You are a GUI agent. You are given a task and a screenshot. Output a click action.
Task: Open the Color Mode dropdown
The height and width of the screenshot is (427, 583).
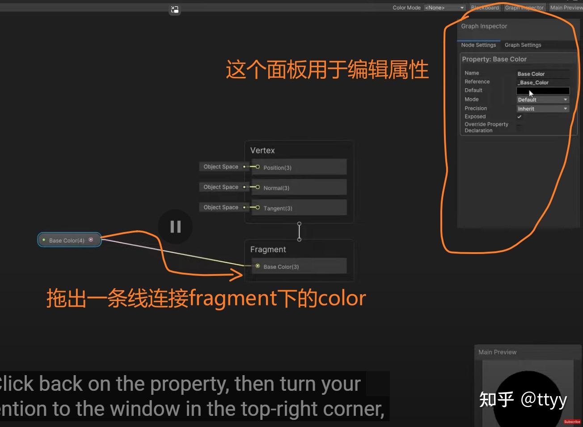point(444,8)
